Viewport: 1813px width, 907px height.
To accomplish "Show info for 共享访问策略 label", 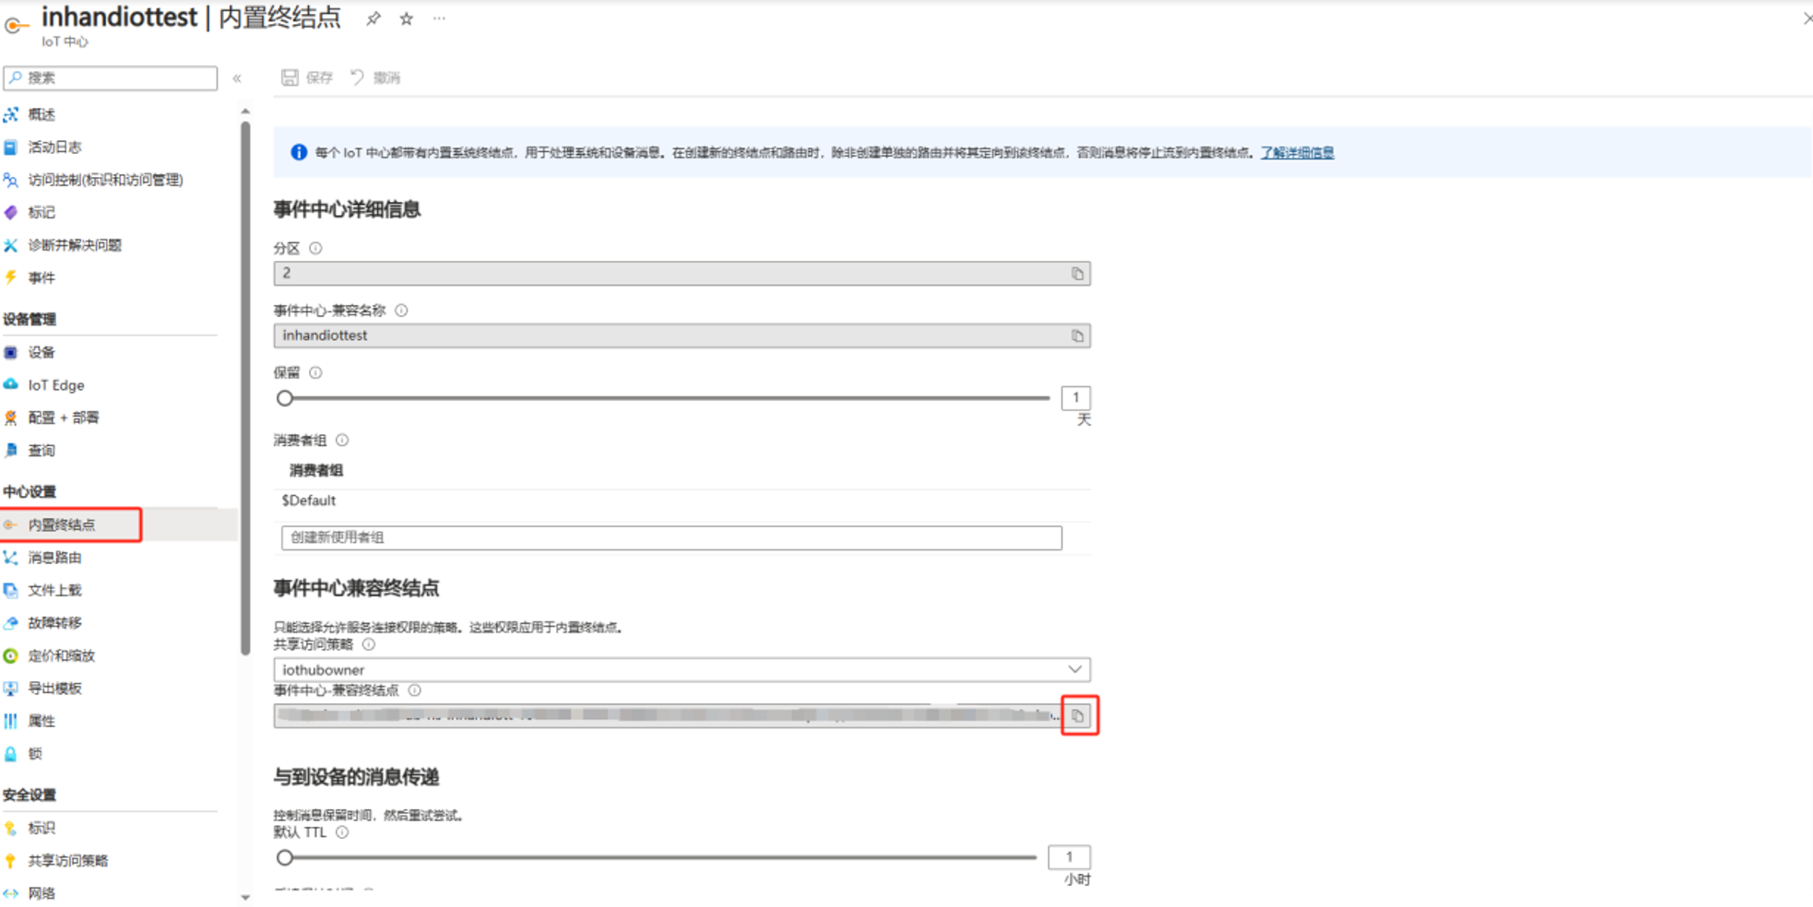I will pos(369,644).
